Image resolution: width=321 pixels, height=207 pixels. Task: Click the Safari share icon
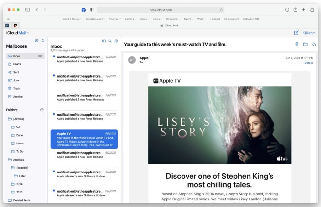pyautogui.click(x=295, y=9)
